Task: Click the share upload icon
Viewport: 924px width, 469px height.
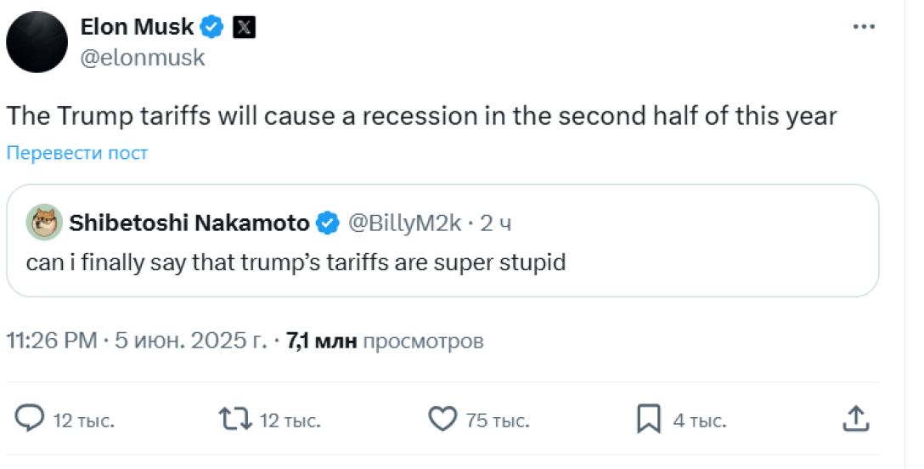Action: pyautogui.click(x=854, y=418)
